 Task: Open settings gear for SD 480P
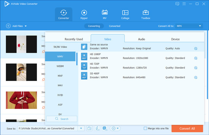click(196, 77)
